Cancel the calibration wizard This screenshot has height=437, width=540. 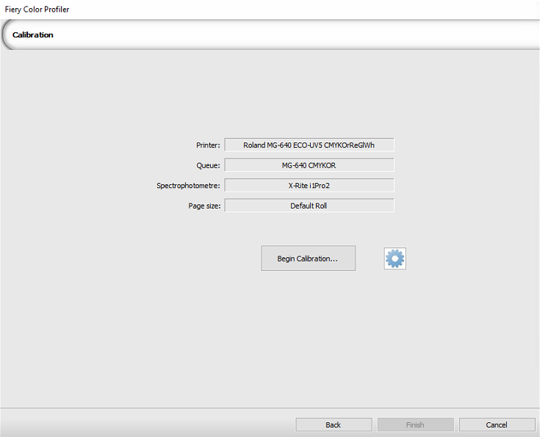497,425
